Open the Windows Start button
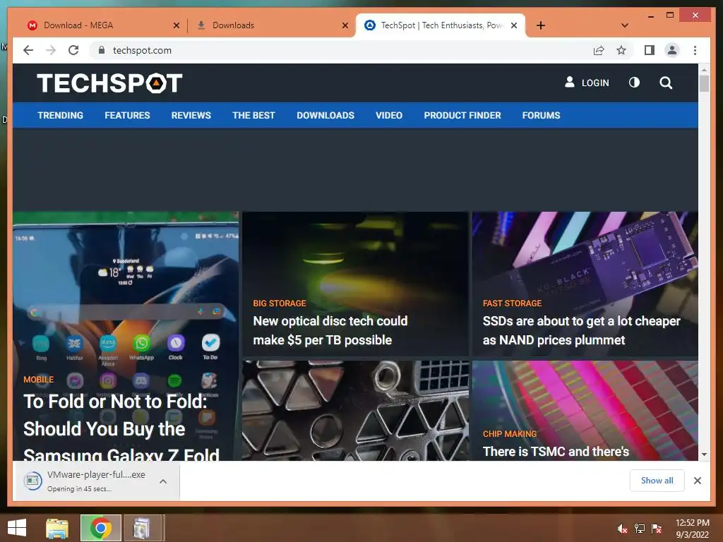723x542 pixels. [17, 528]
